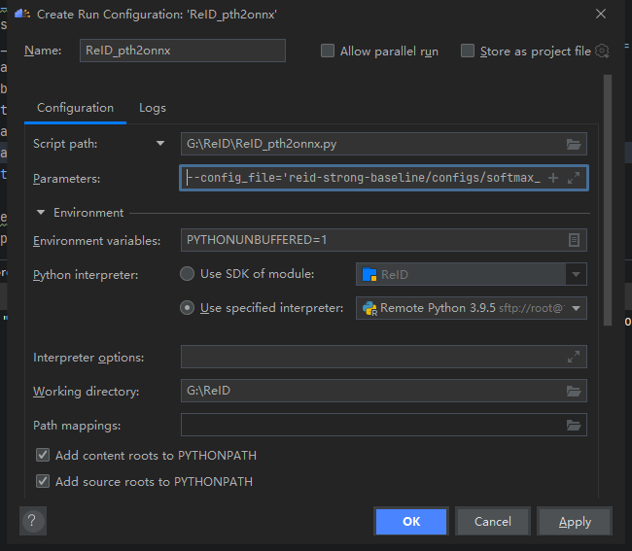Image resolution: width=632 pixels, height=551 pixels.
Task: Edit Environment variables list icon
Action: [575, 240]
